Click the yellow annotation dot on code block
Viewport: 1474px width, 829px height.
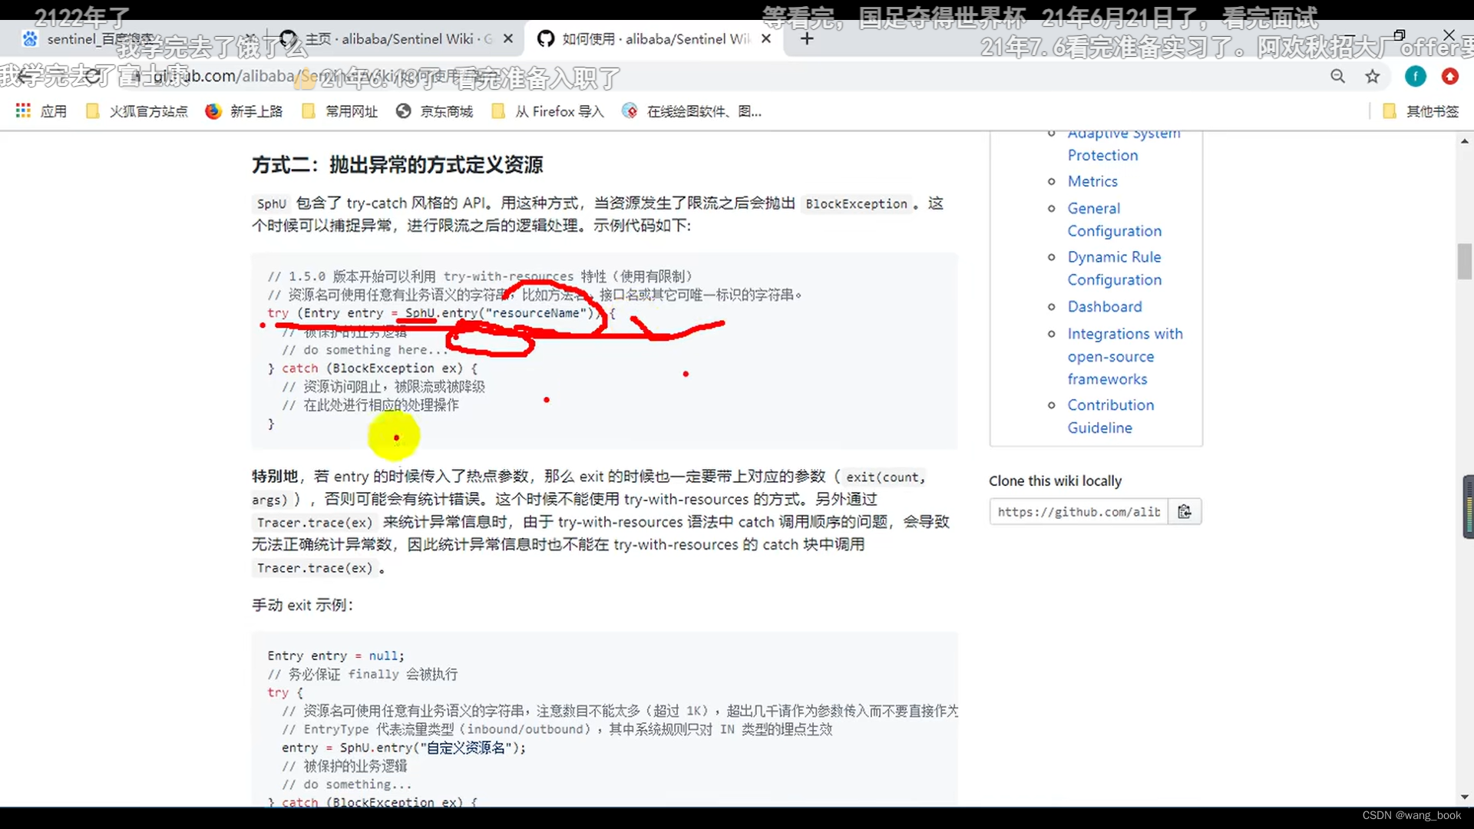tap(396, 438)
